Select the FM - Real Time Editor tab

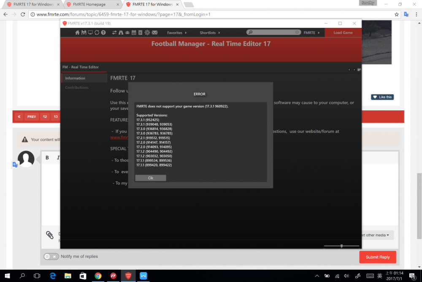81,67
